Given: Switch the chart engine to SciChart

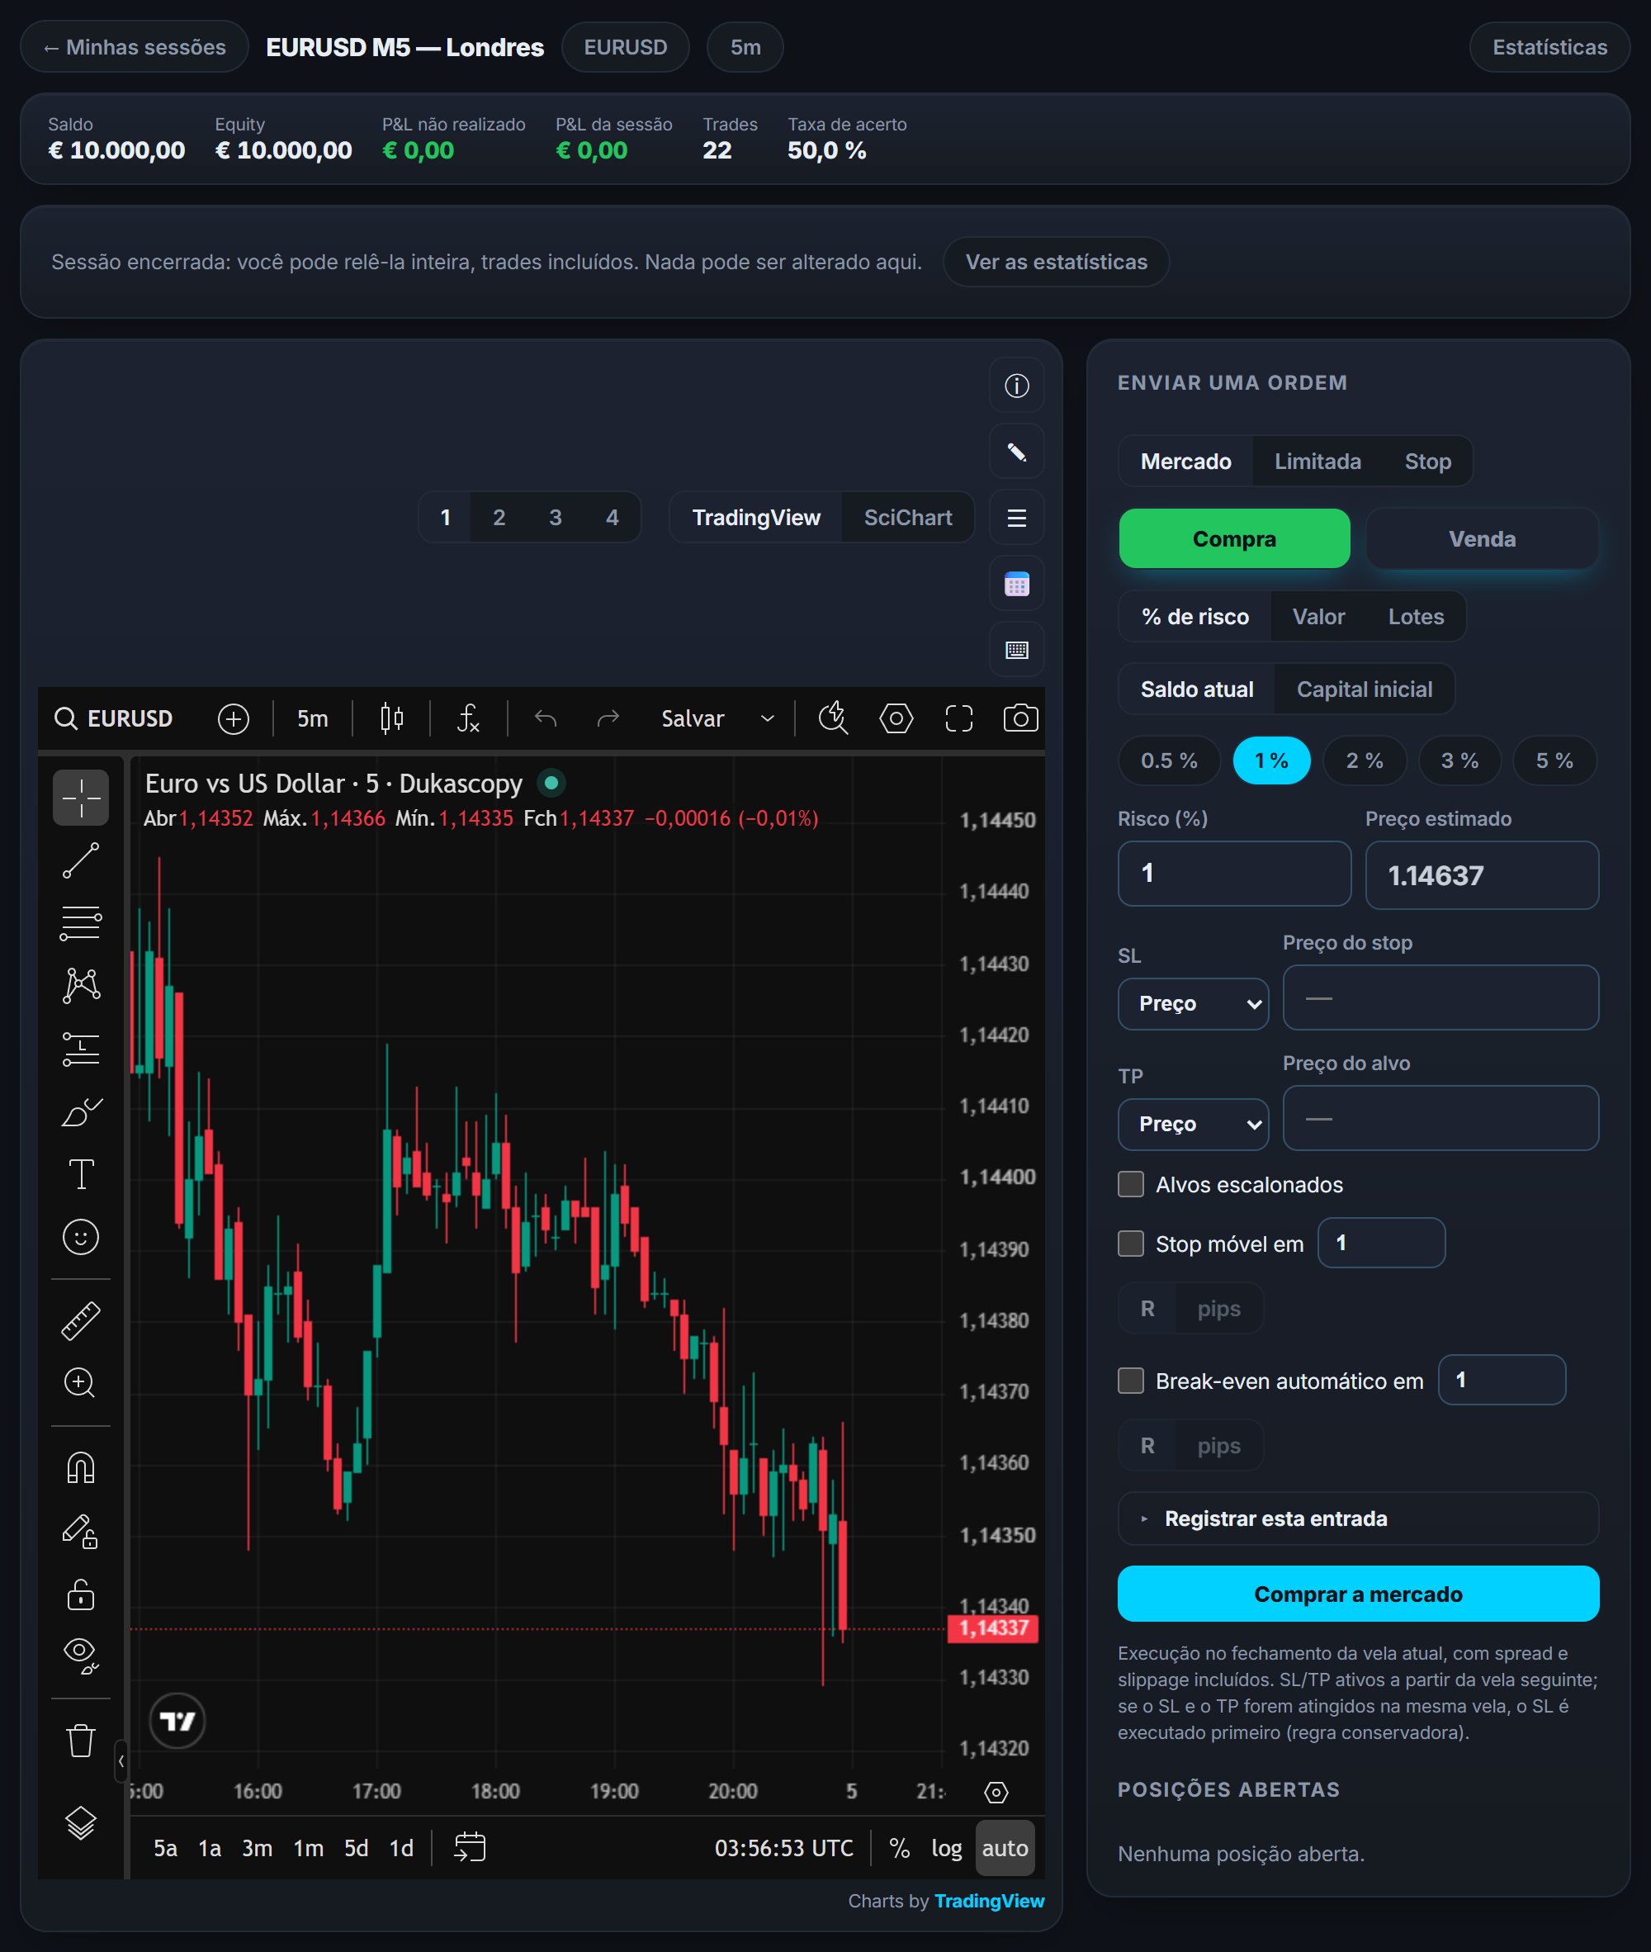Looking at the screenshot, I should pyautogui.click(x=907, y=518).
